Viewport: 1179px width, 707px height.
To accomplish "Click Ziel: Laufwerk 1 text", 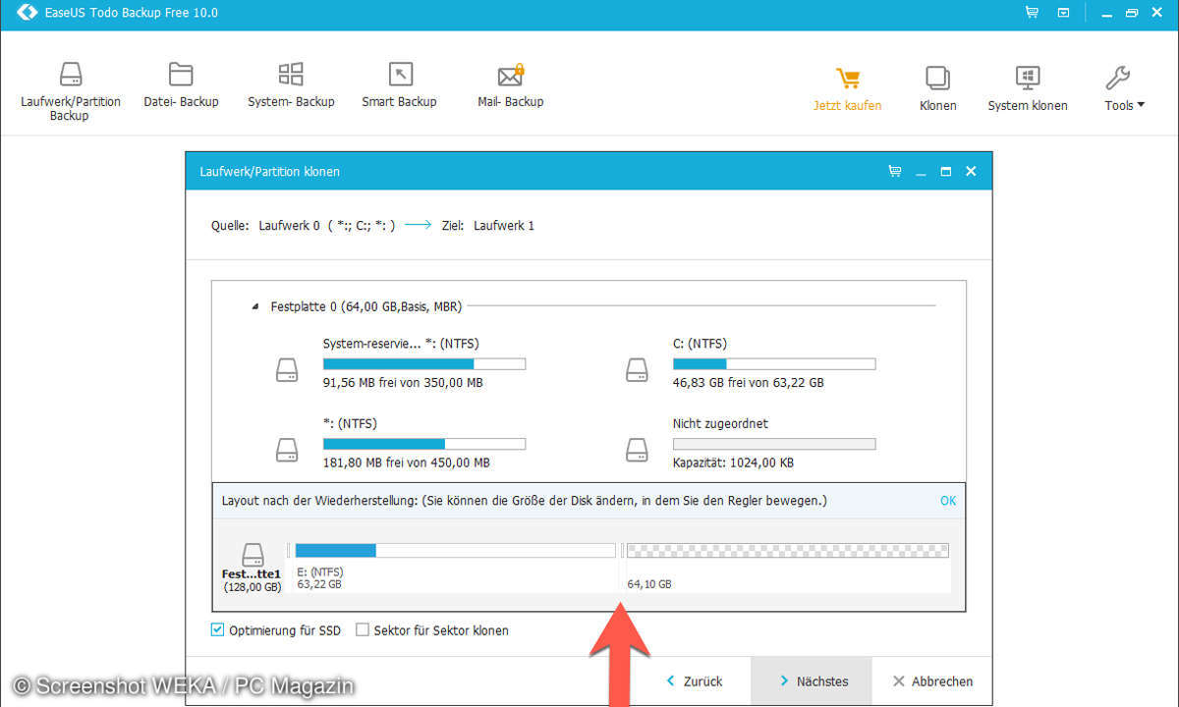I will click(488, 226).
